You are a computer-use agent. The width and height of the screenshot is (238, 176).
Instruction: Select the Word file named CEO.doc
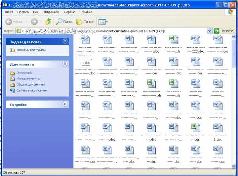[196, 44]
